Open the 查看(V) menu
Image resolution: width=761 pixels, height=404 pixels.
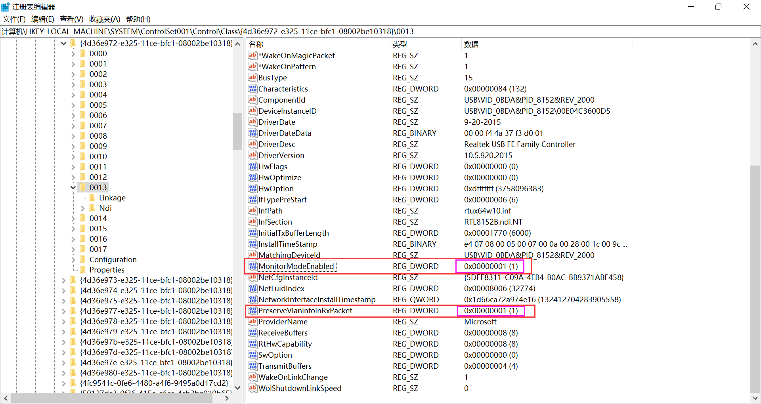[x=72, y=19]
